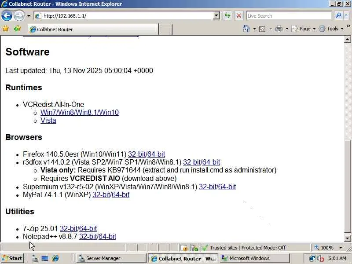This screenshot has width=352, height=264.
Task: Click the vertical scrollbar thumb
Action: point(347,187)
